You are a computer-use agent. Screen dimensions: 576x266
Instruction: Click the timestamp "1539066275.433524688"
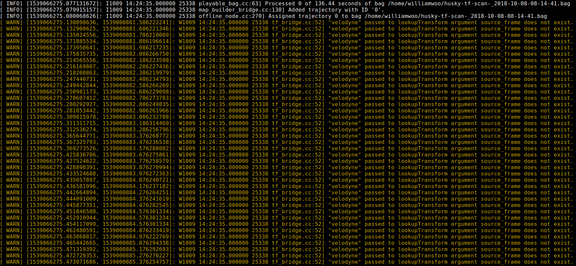pyautogui.click(x=63, y=173)
